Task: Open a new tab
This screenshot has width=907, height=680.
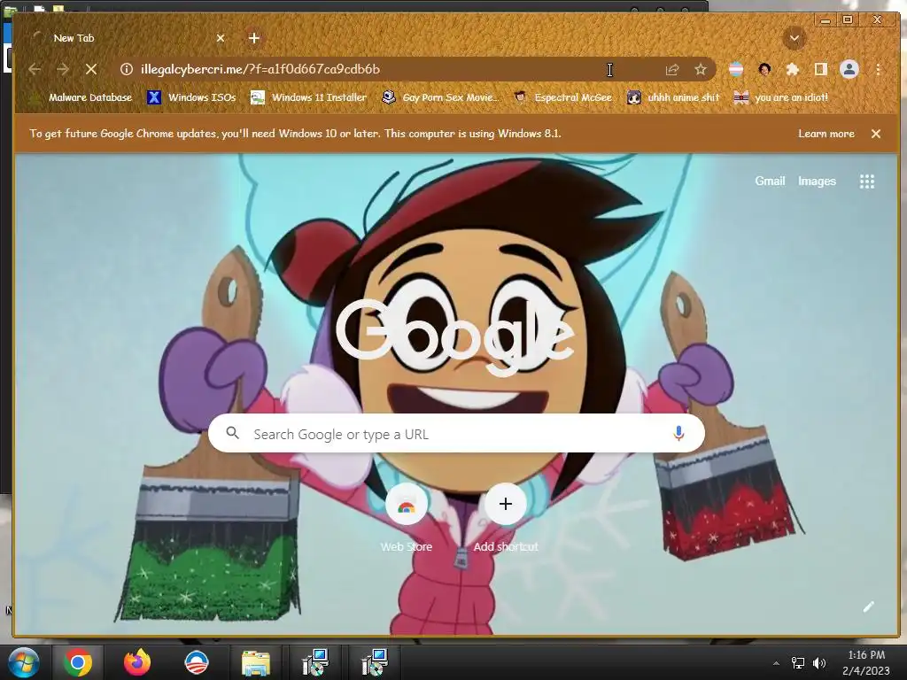Action: coord(253,38)
